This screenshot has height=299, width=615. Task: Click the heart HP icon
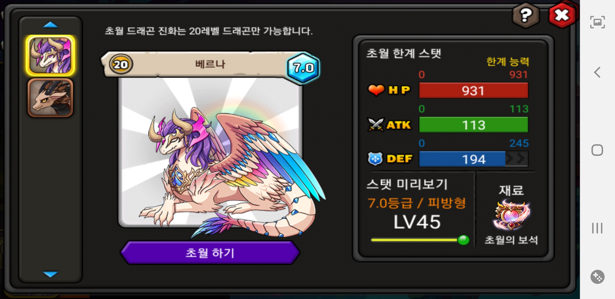pyautogui.click(x=376, y=90)
